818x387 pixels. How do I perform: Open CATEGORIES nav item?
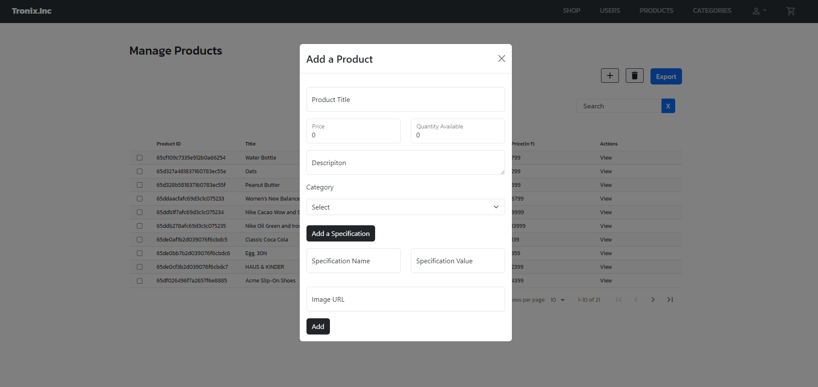[712, 11]
